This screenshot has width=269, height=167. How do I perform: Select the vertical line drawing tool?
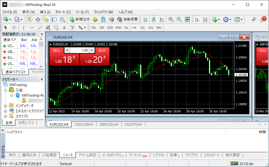(x=23, y=28)
